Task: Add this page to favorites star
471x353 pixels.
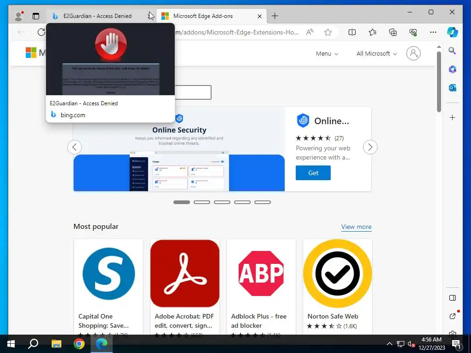Action: 328,32
